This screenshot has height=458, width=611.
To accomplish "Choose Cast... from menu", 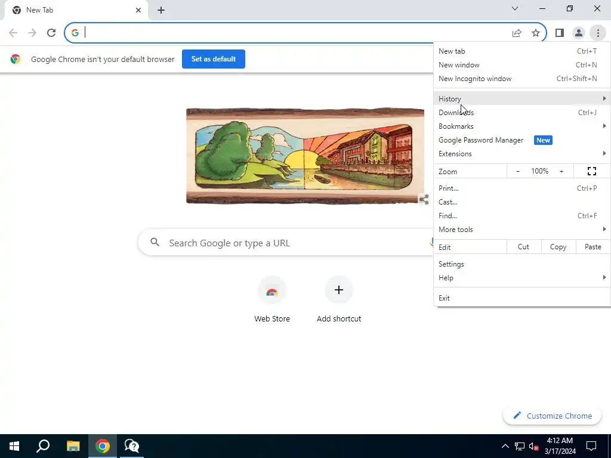I will [521, 202].
